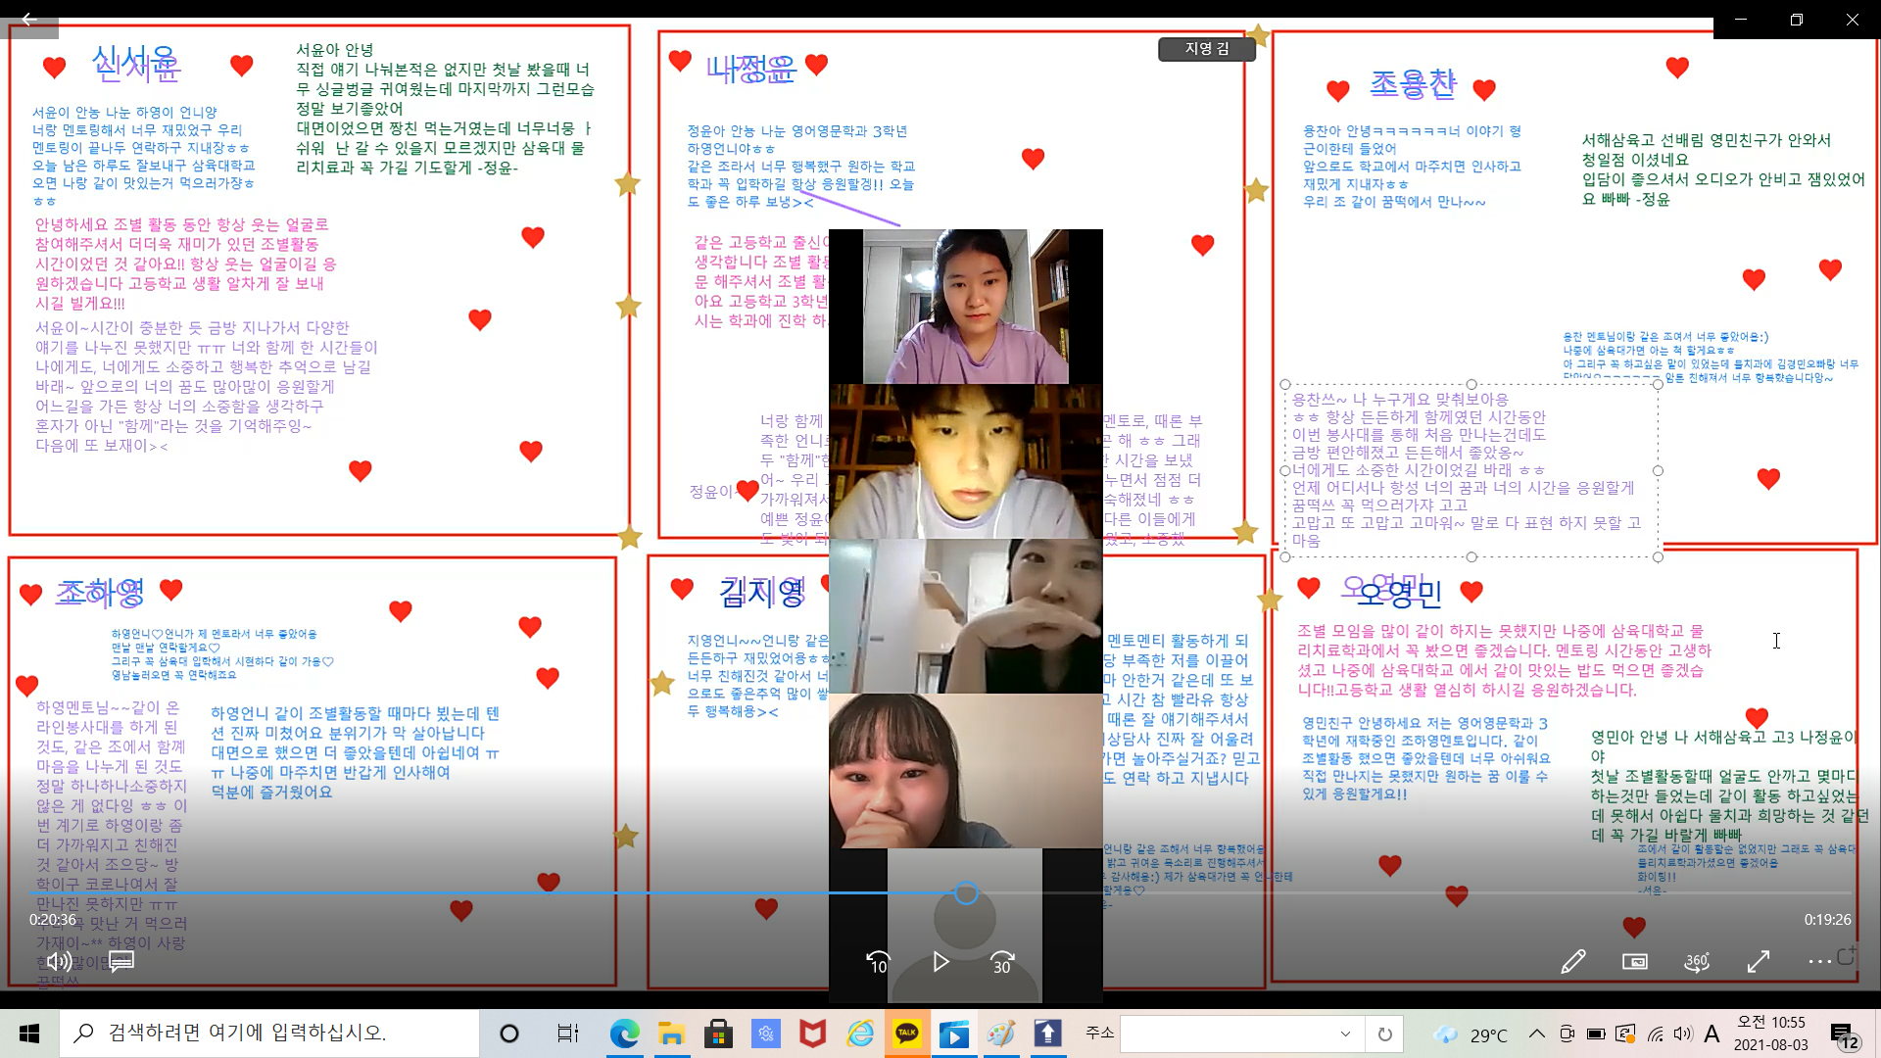The image size is (1881, 1058).
Task: Launch Internet Explorer from taskbar
Action: point(860,1034)
